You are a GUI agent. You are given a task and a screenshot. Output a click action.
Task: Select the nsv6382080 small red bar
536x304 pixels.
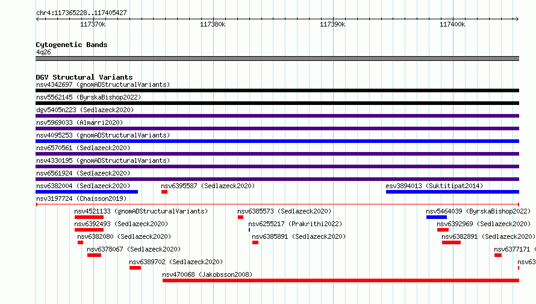[80, 242]
